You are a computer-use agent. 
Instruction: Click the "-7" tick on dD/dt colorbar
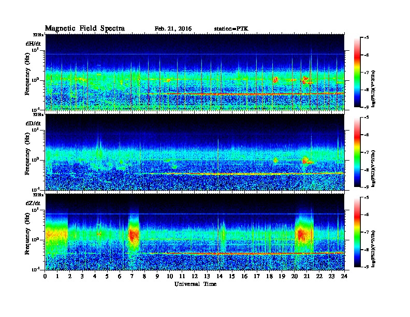[x=367, y=152]
